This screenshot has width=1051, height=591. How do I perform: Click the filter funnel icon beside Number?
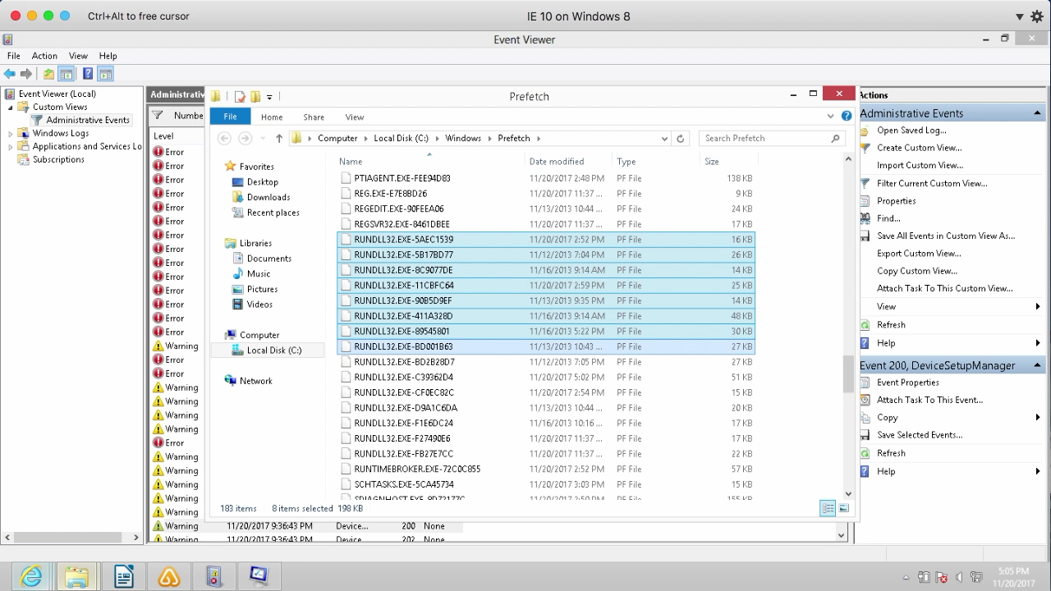[158, 116]
